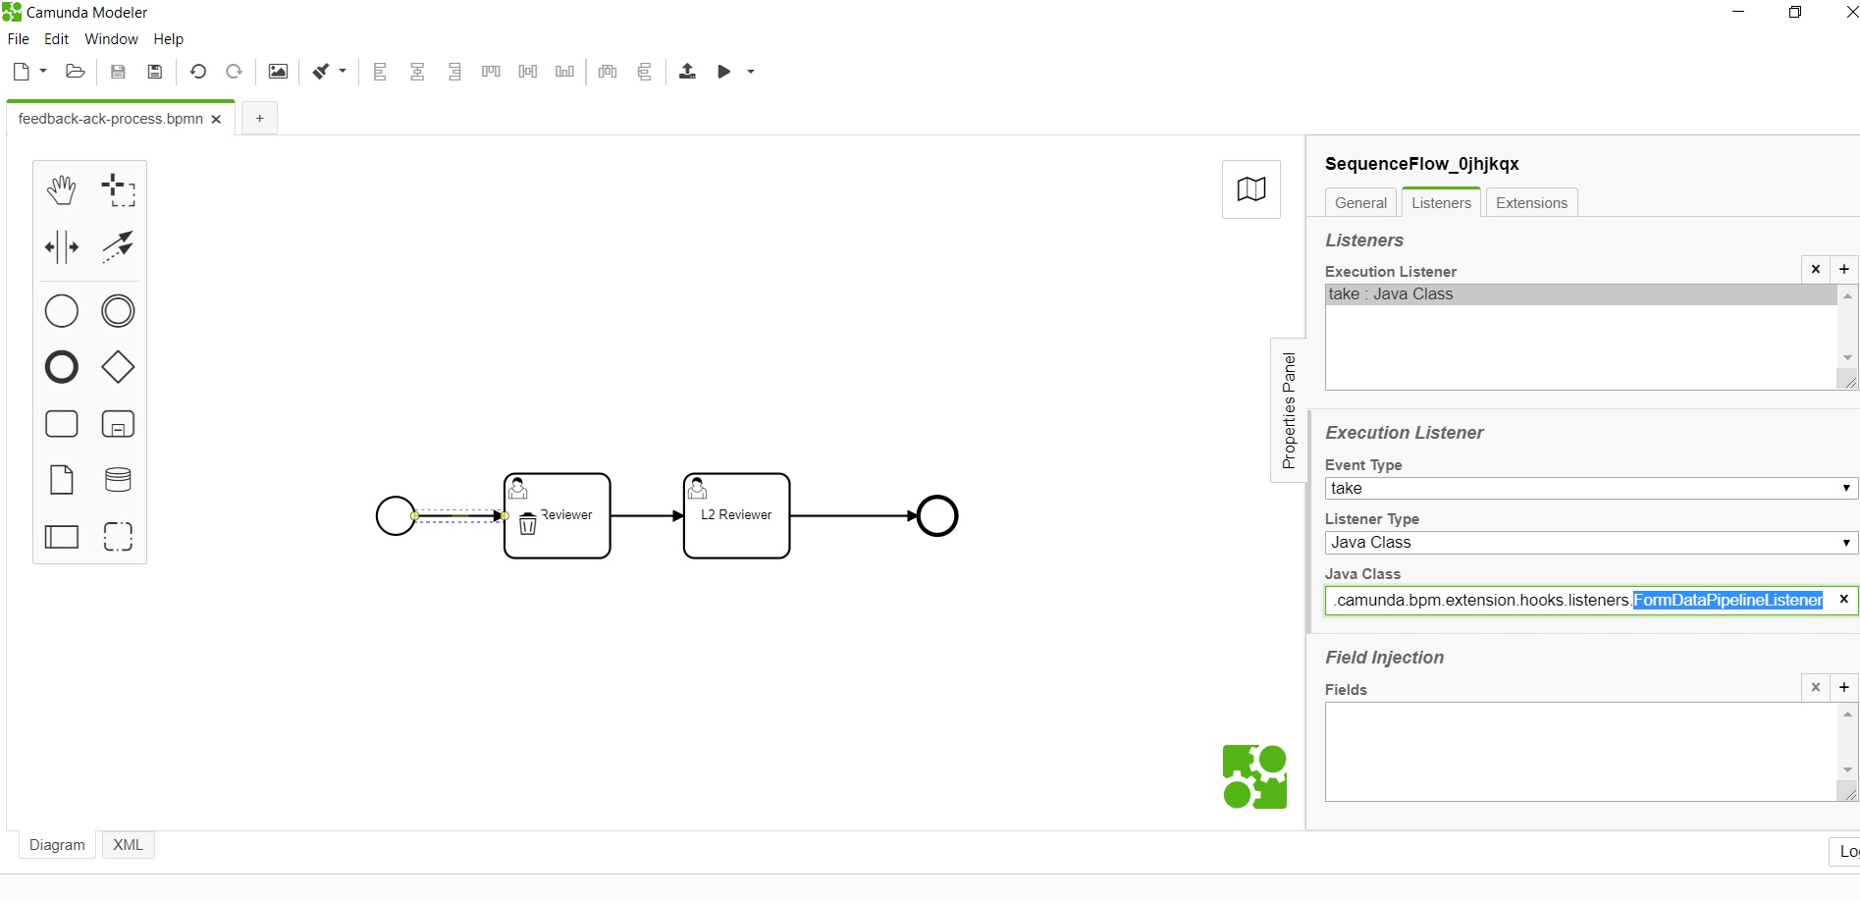
Task: Switch to the XML view tab
Action: 129,845
